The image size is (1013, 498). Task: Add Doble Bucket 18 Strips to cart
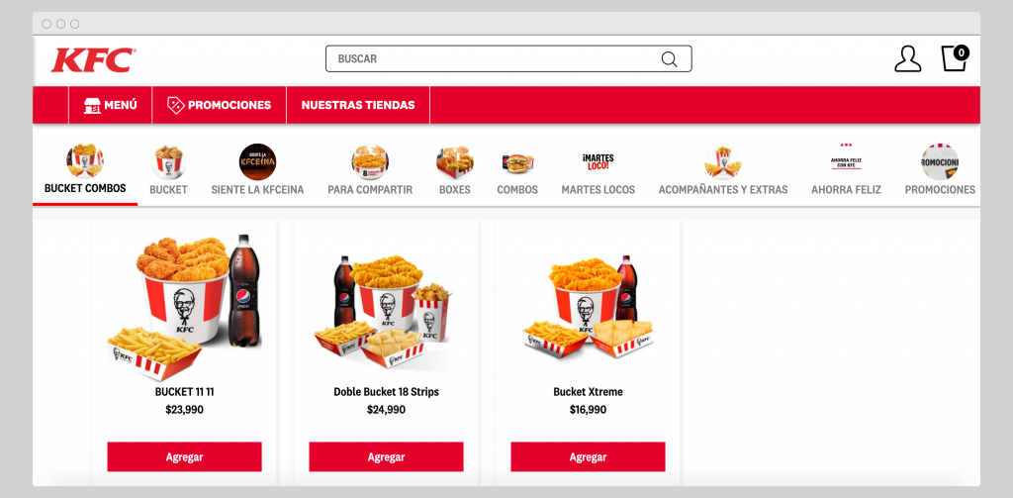387,456
